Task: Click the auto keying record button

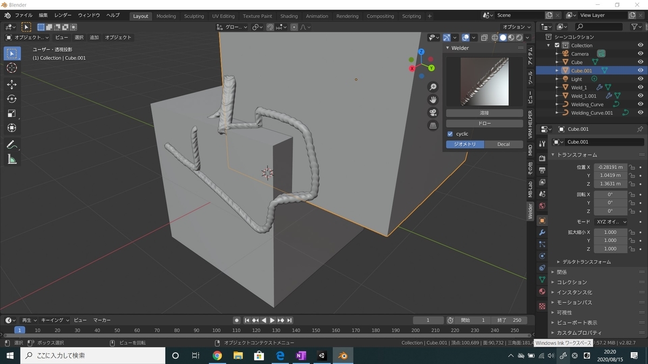Action: (237, 320)
